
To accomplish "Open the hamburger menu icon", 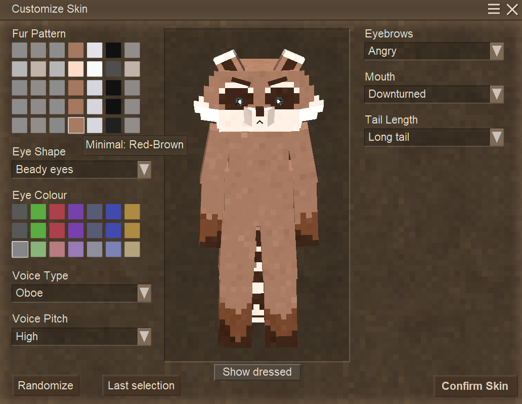I will 494,9.
